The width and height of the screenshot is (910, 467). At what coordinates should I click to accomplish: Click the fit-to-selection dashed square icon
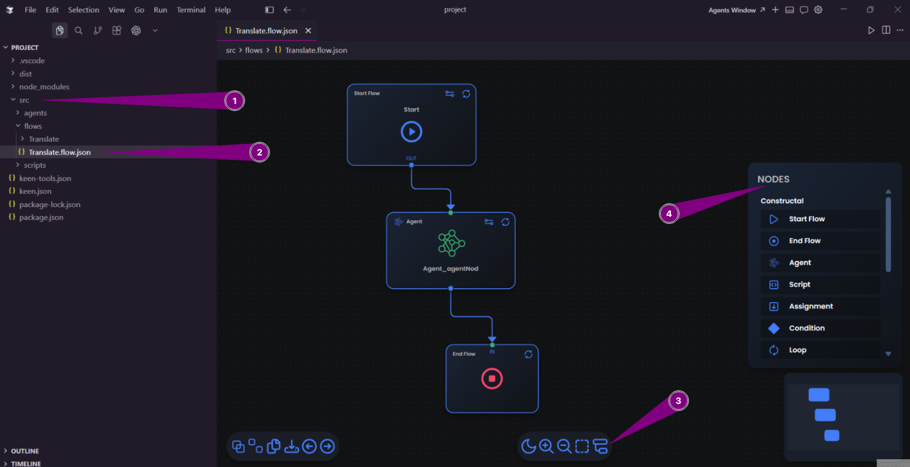582,446
